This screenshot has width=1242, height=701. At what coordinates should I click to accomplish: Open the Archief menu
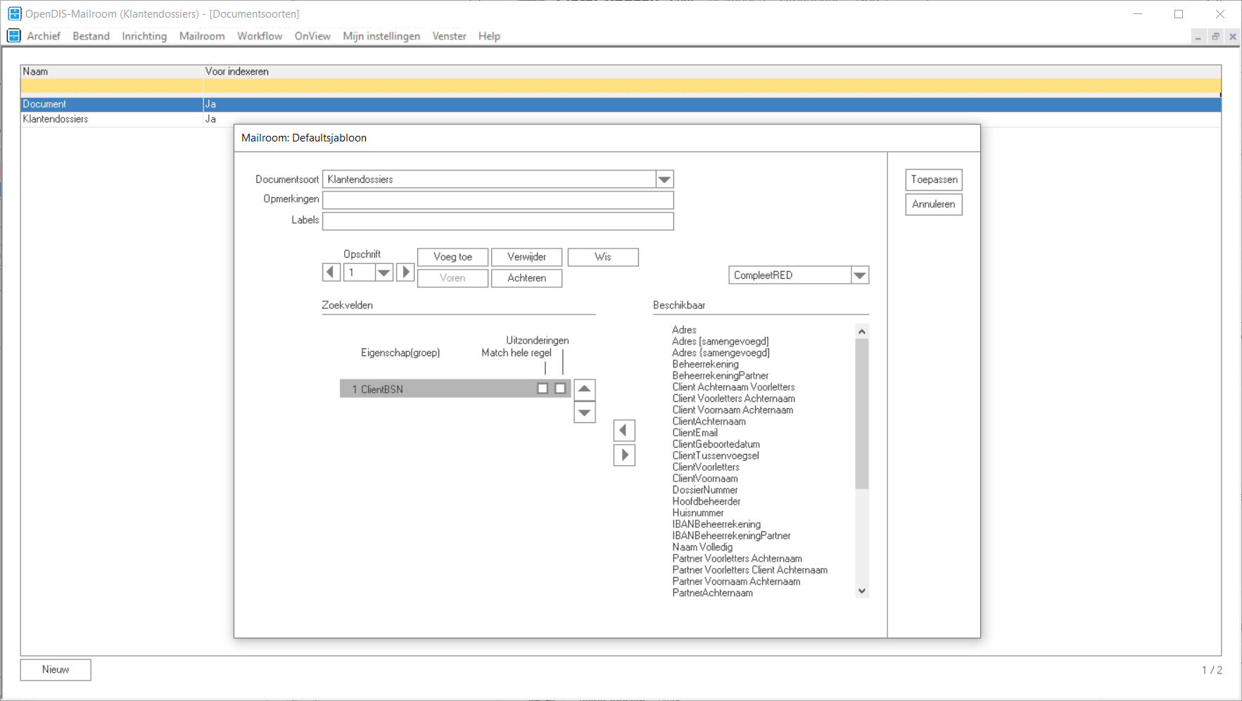pyautogui.click(x=44, y=36)
